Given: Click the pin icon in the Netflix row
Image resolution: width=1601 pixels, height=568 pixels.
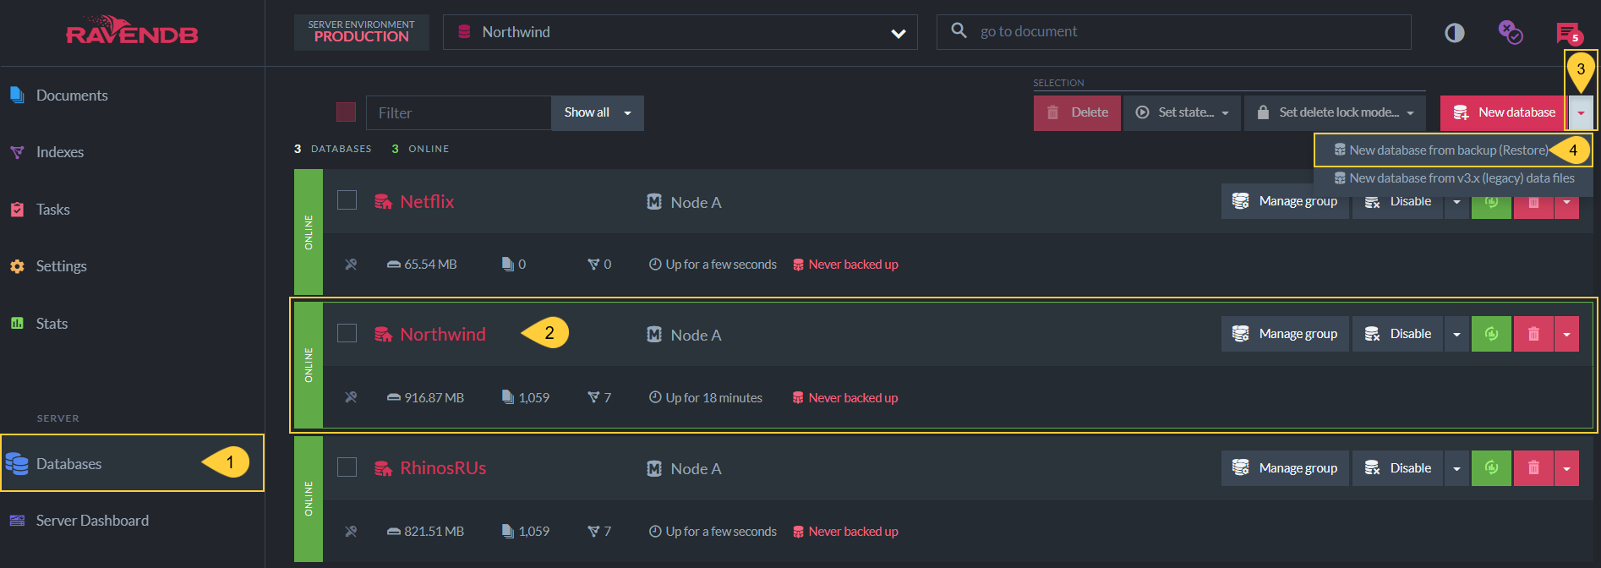Looking at the screenshot, I should [351, 265].
